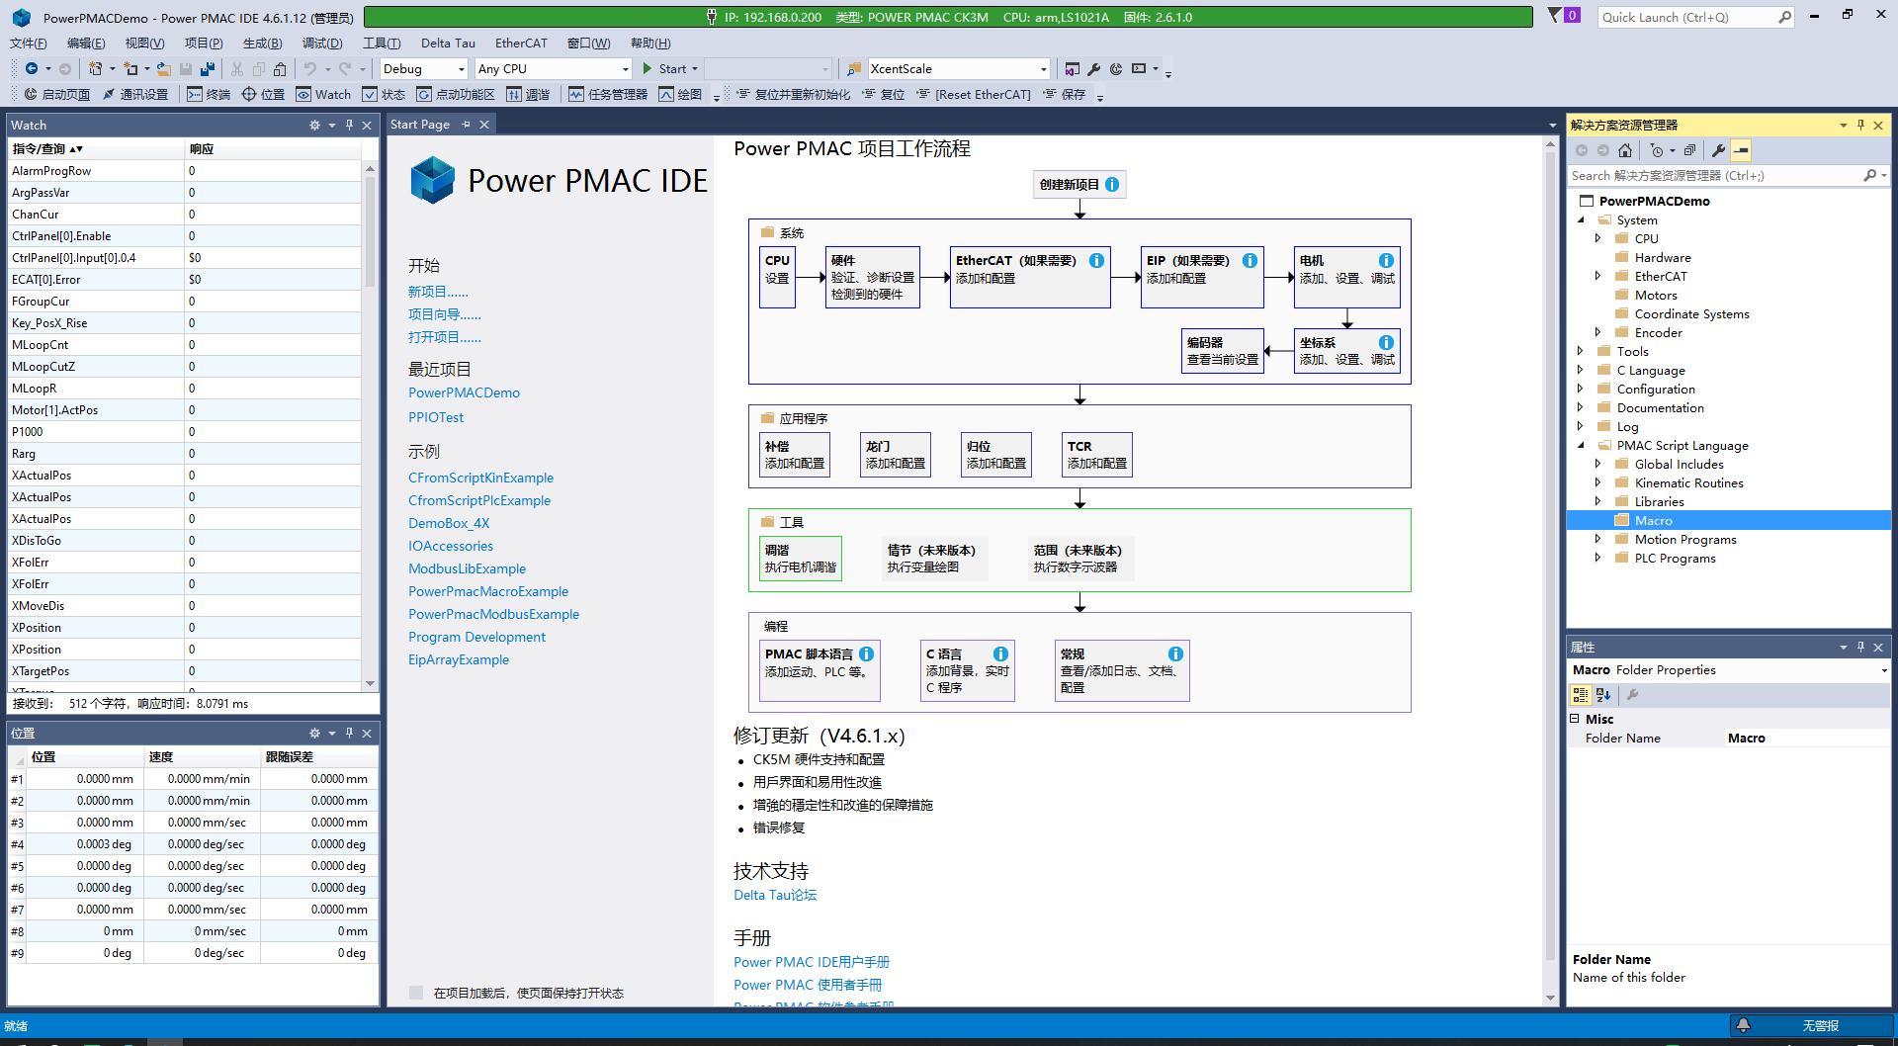Click the 保存 save command button

tap(1065, 94)
